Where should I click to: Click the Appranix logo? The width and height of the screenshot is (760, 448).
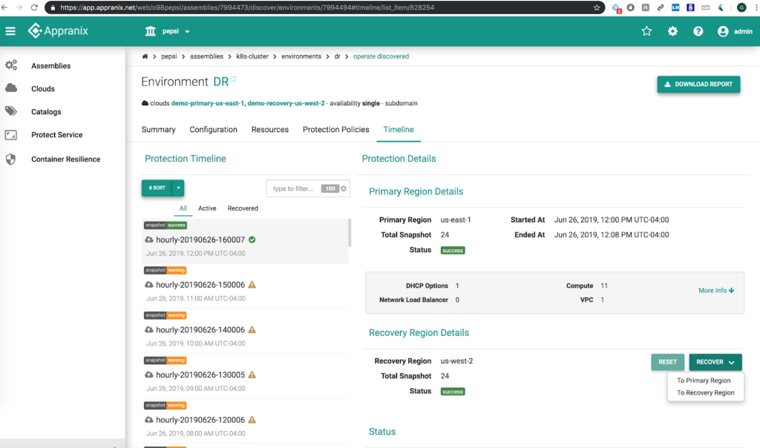coord(58,31)
